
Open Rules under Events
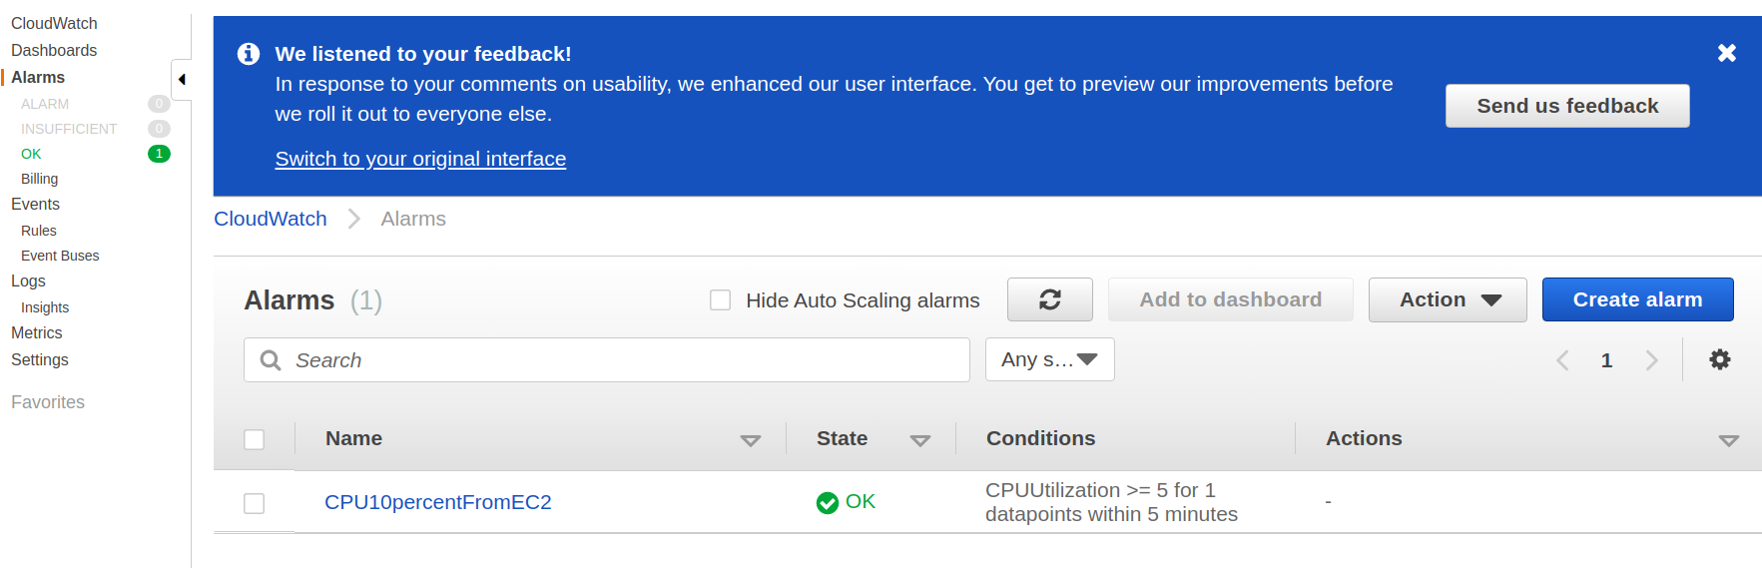[39, 231]
